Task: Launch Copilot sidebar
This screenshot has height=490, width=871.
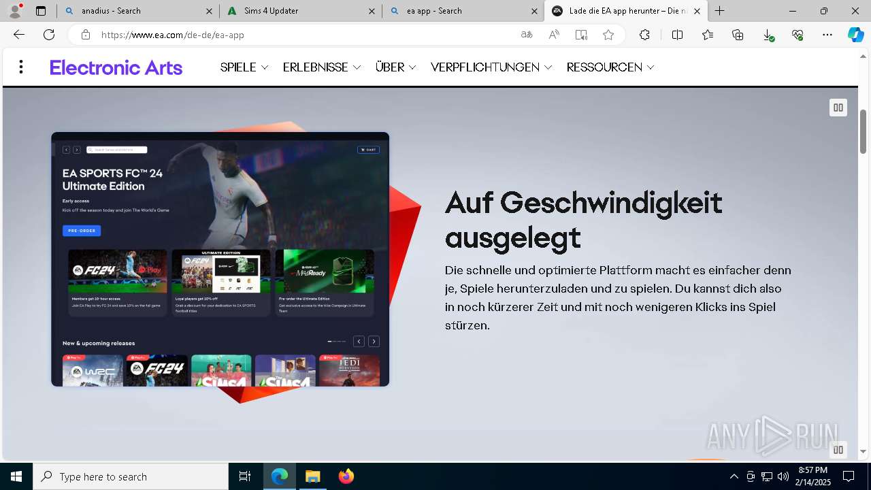Action: [x=855, y=35]
